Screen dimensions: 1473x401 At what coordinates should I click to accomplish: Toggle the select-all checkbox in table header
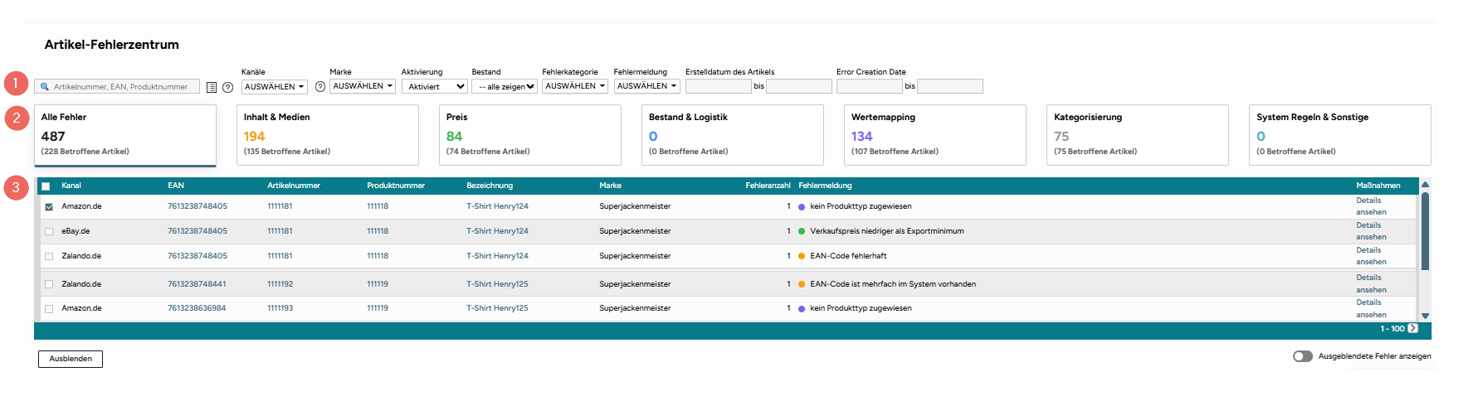pyautogui.click(x=46, y=186)
